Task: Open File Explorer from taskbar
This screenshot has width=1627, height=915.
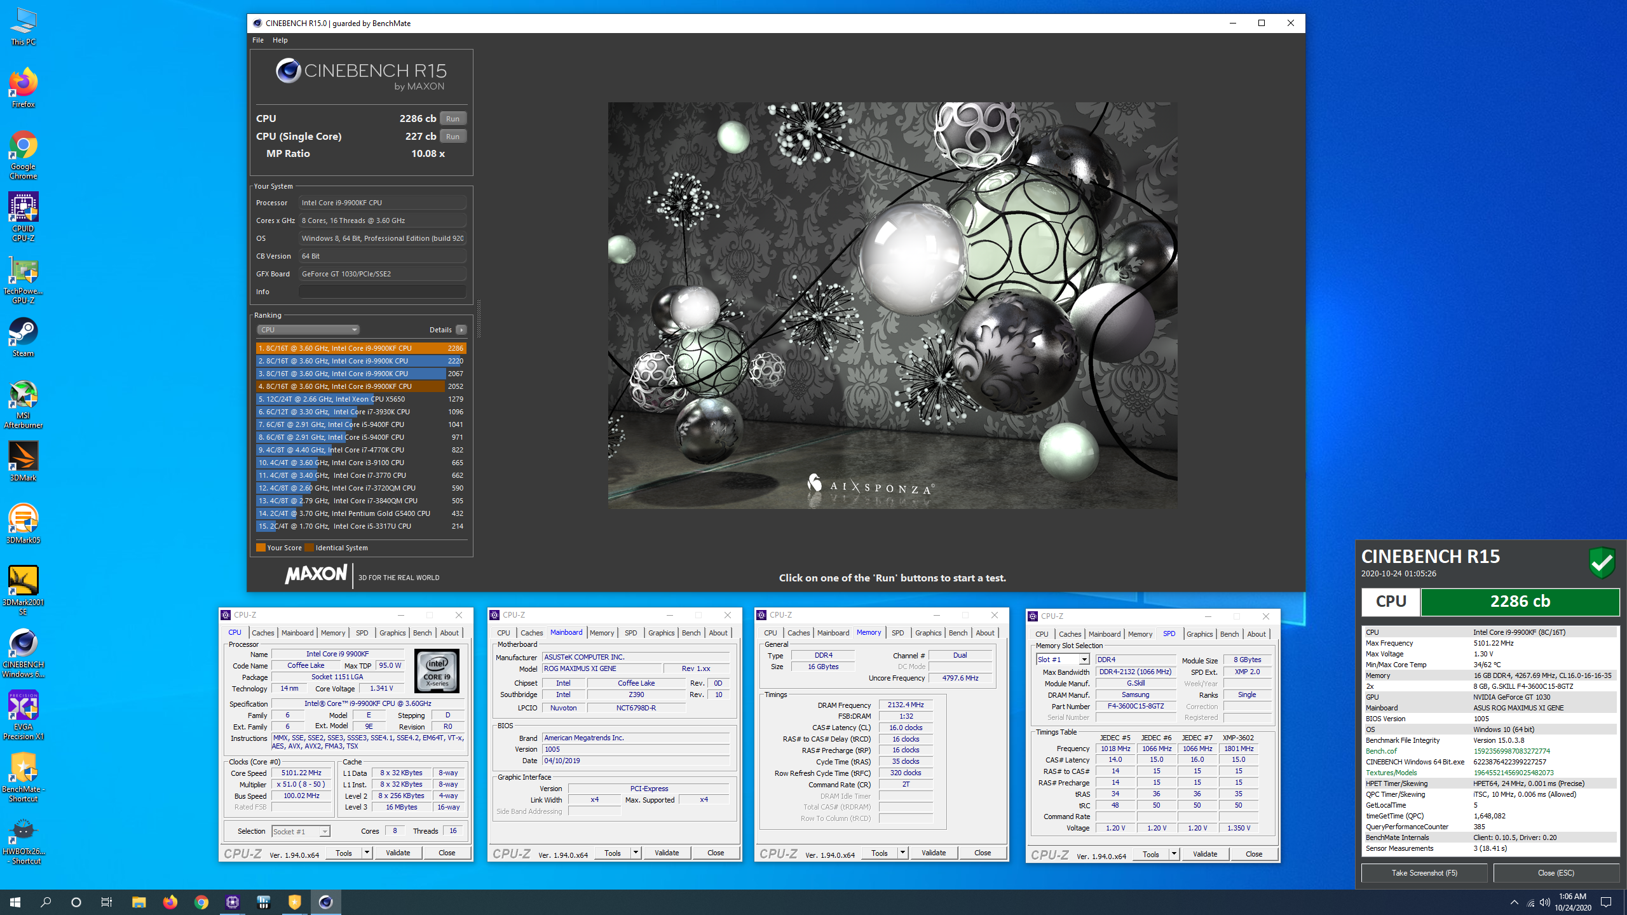Action: click(139, 902)
